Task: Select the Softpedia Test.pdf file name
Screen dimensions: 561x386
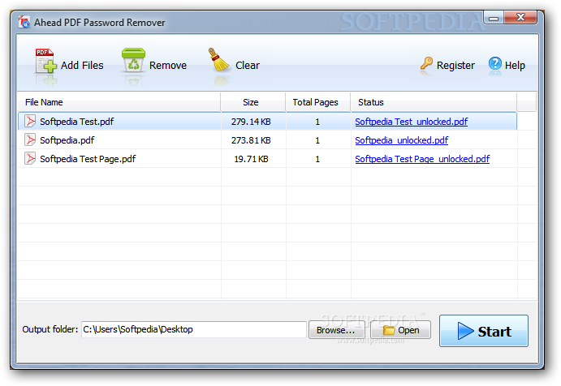Action: [76, 122]
